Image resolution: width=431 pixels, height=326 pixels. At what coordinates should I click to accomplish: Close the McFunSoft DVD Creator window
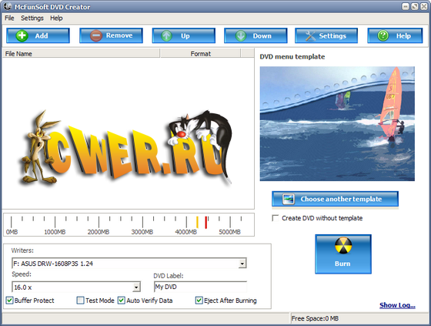point(424,7)
